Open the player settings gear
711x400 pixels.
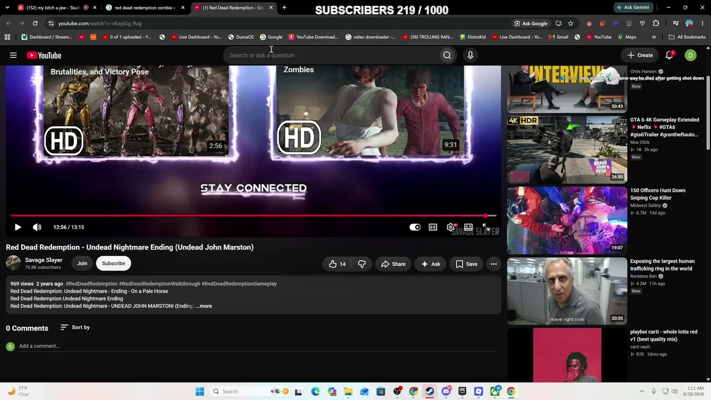click(450, 227)
